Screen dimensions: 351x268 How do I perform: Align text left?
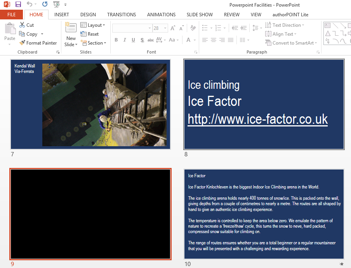pos(205,40)
